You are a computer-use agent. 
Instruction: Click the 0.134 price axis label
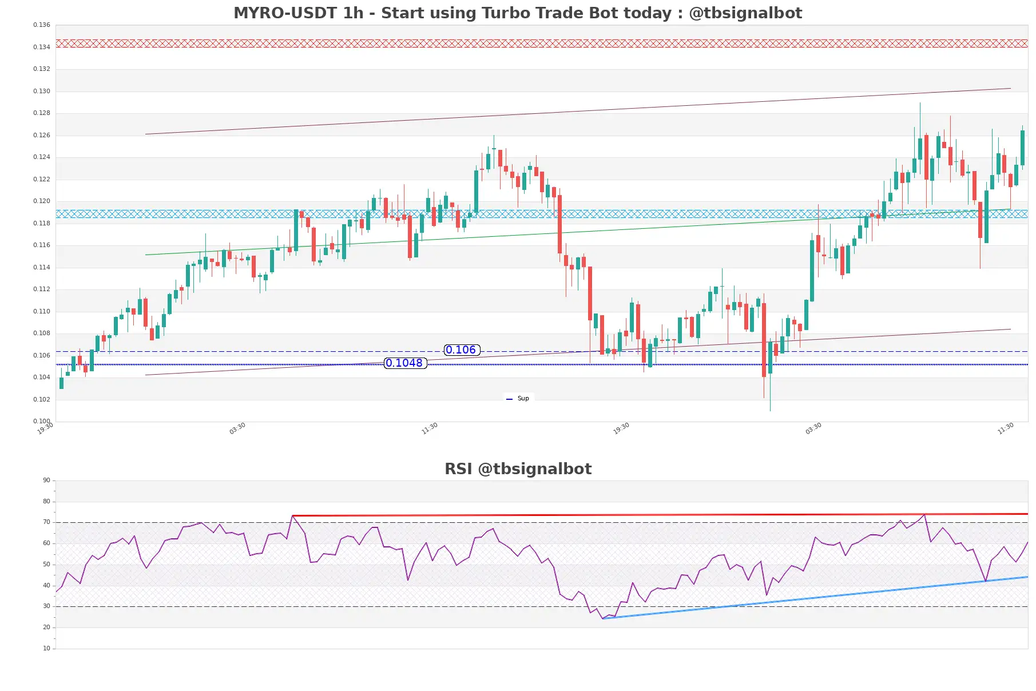point(42,47)
